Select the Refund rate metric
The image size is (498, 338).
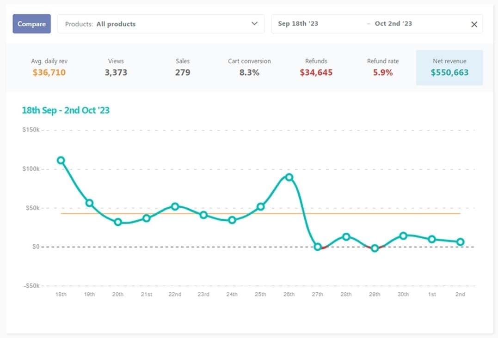pos(383,67)
